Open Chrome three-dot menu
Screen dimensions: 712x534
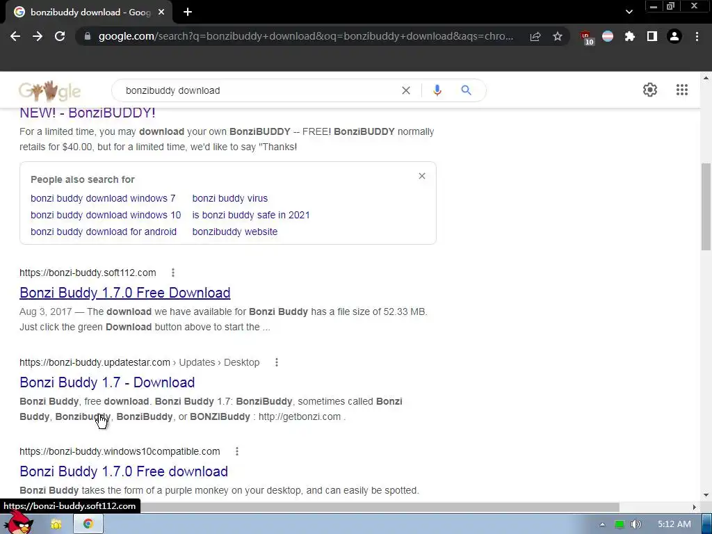pyautogui.click(x=697, y=36)
